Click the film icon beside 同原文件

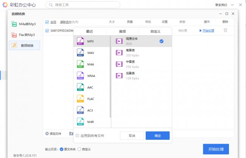pos(119,41)
